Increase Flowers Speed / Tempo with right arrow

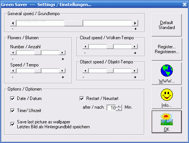coord(62,71)
